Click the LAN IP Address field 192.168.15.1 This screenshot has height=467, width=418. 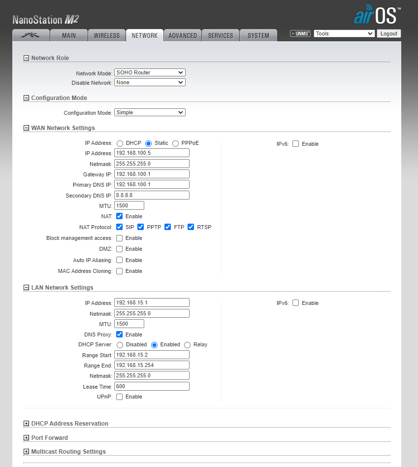(152, 302)
